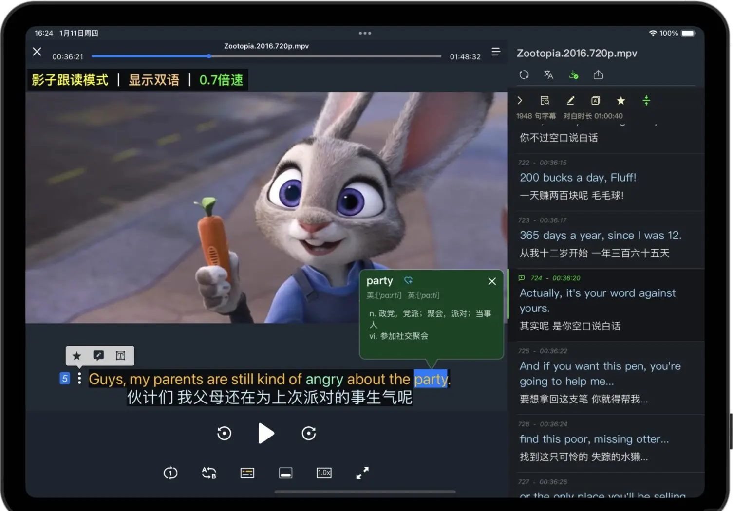Toggle single sentence loop icon
The image size is (733, 511).
click(170, 473)
